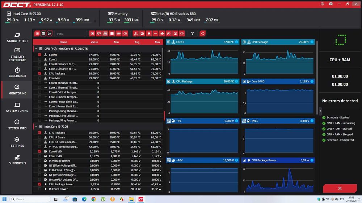Toggle power plug readings filter icon

tap(149, 34)
